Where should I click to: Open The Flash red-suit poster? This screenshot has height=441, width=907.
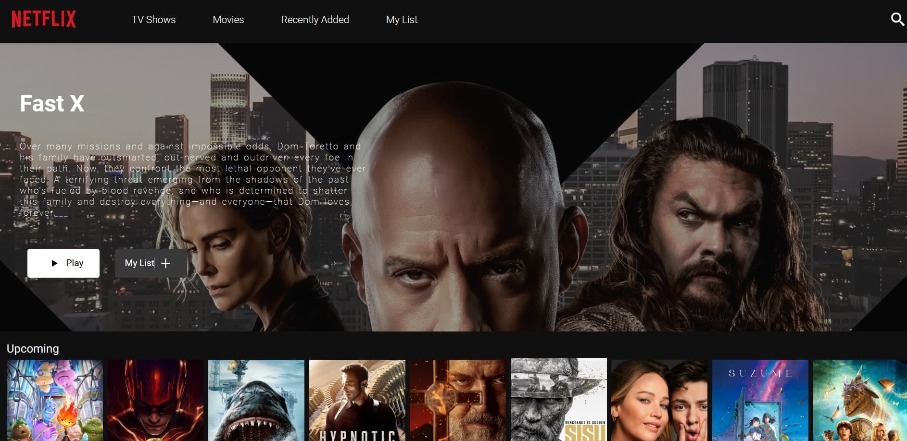155,400
